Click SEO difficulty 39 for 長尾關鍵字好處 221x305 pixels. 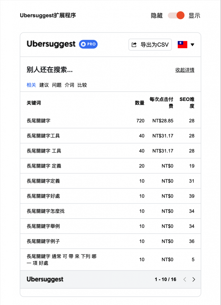pyautogui.click(x=192, y=196)
